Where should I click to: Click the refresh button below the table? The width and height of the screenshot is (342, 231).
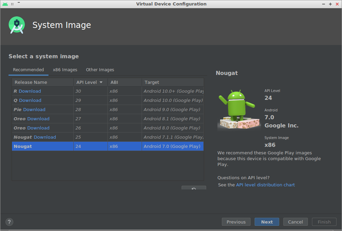(194, 188)
